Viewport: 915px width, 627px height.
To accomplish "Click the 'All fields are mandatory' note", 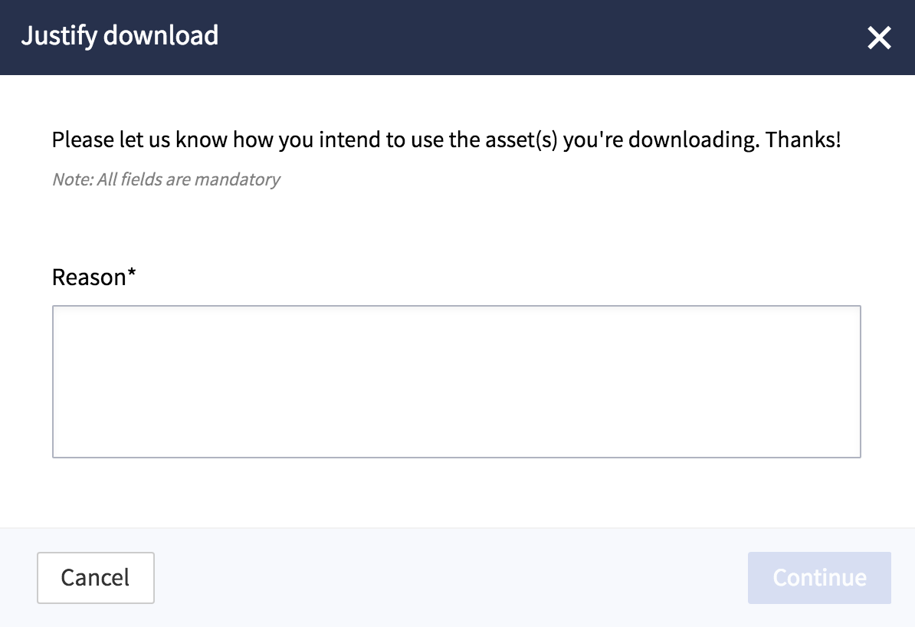I will (188, 179).
